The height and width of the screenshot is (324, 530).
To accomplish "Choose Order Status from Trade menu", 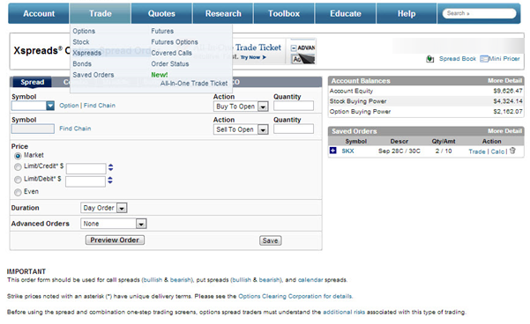I will click(170, 63).
